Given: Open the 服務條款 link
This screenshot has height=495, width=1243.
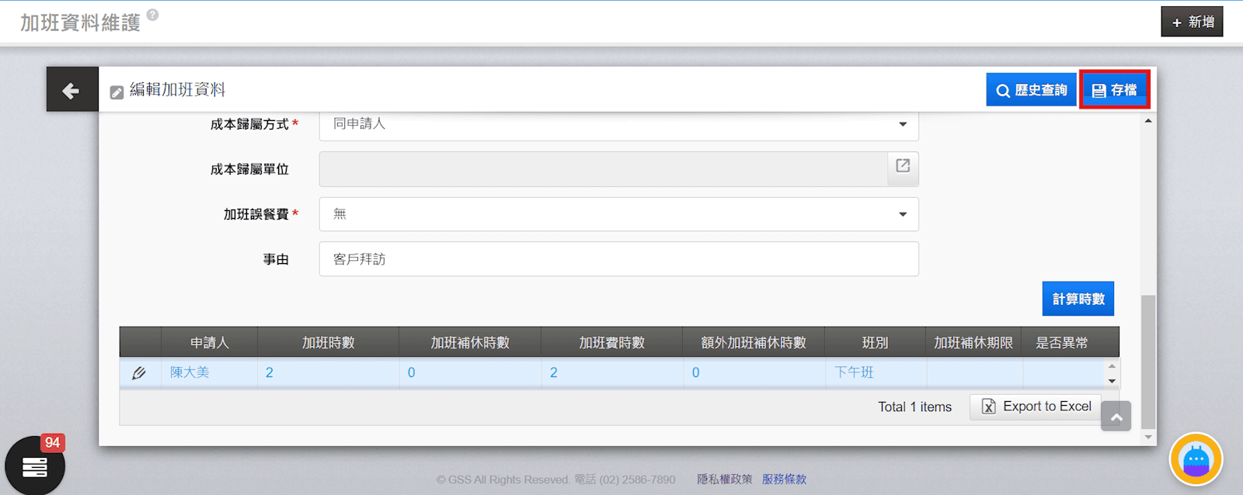Looking at the screenshot, I should [x=784, y=479].
